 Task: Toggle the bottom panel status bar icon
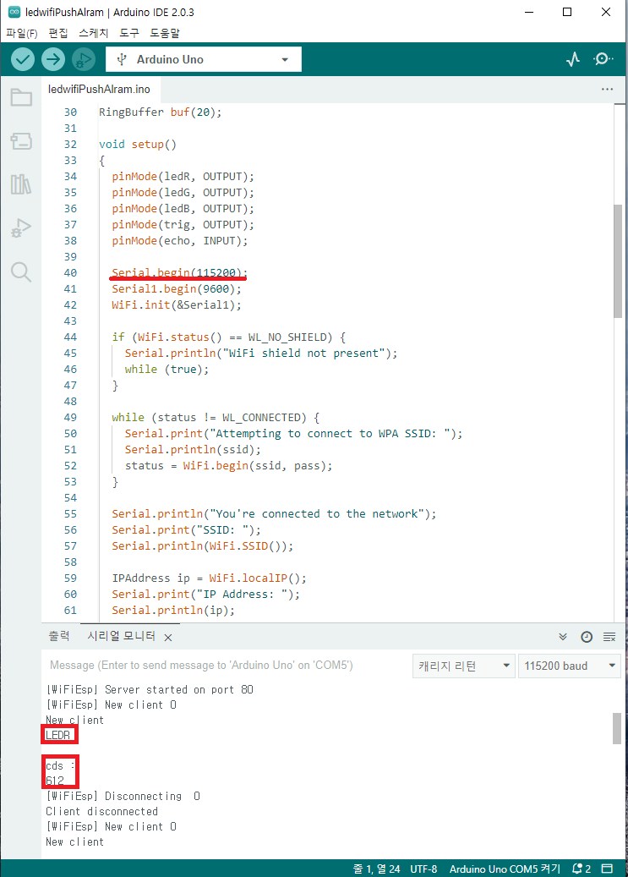[607, 869]
